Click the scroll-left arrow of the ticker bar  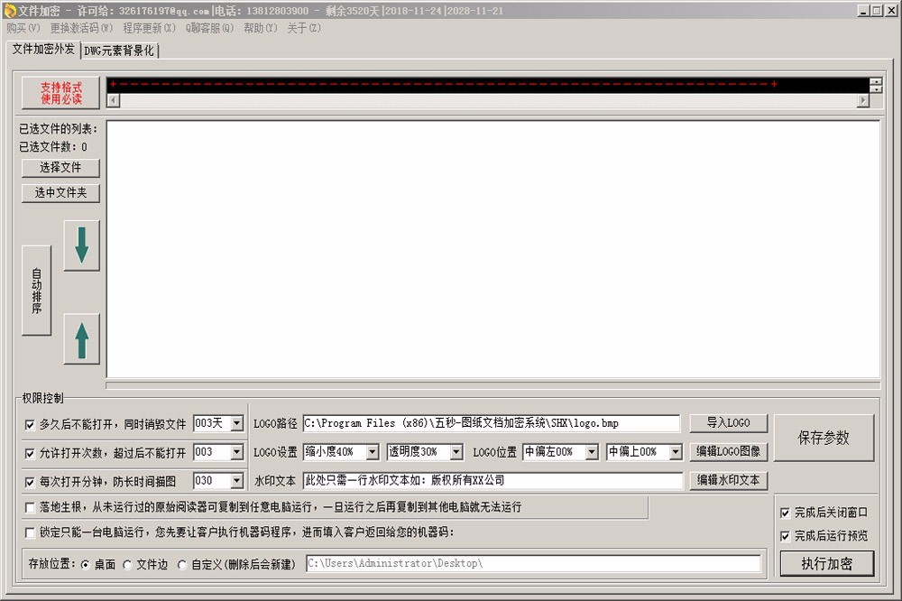tap(113, 100)
